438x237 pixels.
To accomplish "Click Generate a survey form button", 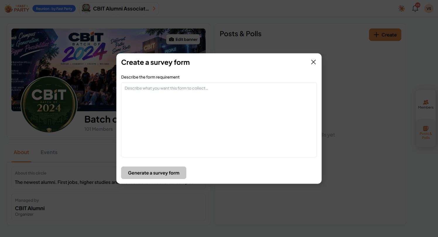I will point(154,173).
